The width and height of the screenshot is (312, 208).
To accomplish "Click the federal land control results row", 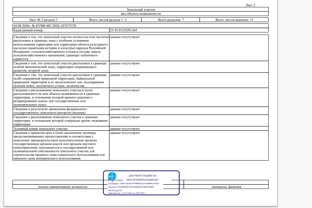I will (141, 111).
